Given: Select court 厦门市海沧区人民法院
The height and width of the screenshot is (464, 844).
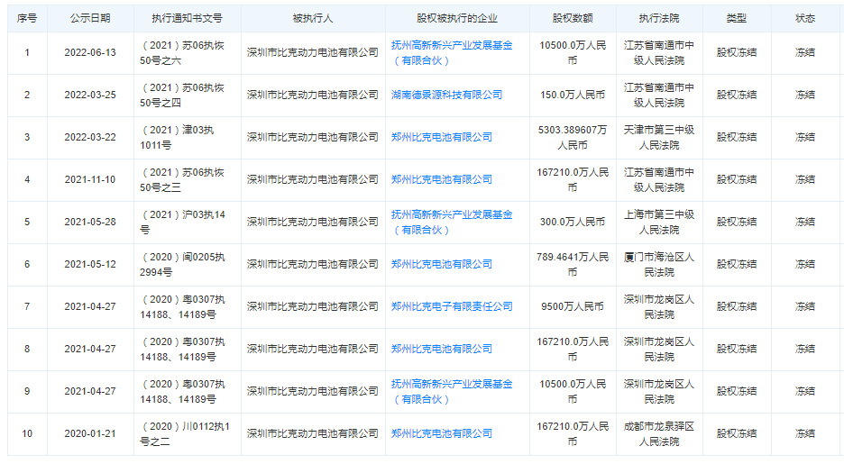Looking at the screenshot, I should click(659, 264).
